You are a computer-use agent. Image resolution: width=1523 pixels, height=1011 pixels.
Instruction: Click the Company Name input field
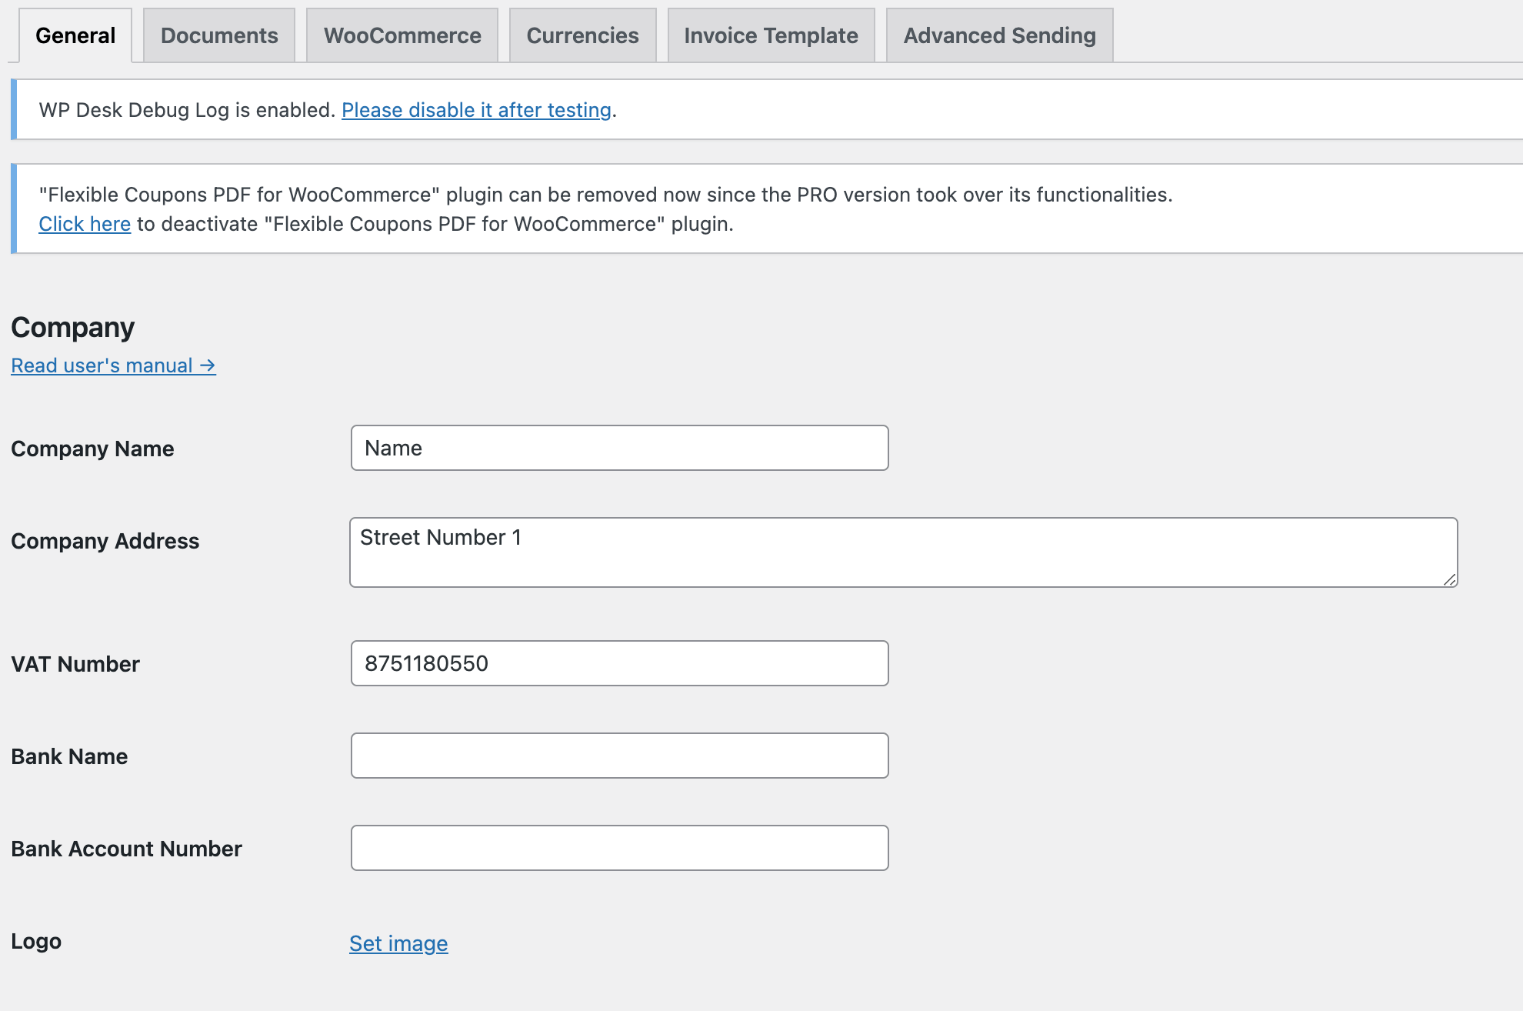coord(619,448)
